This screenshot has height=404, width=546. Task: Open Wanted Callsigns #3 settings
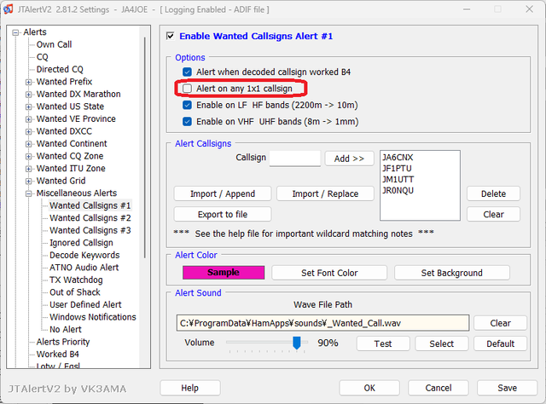click(x=90, y=230)
